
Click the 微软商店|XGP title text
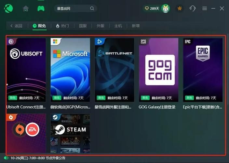70,107
